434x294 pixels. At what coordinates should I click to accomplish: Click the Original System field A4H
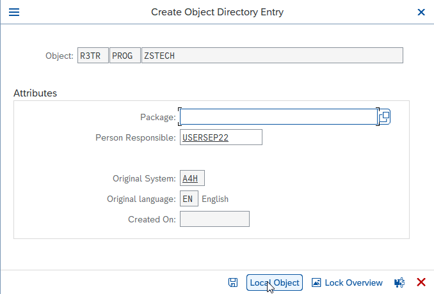(192, 178)
